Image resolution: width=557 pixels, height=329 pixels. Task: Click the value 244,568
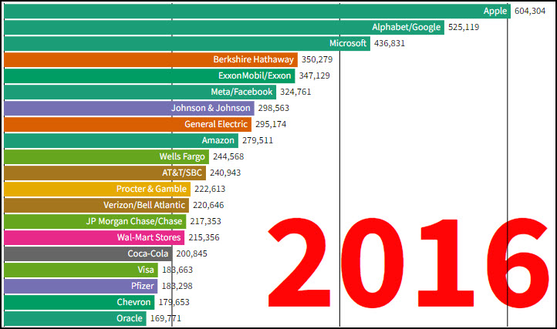(x=228, y=156)
